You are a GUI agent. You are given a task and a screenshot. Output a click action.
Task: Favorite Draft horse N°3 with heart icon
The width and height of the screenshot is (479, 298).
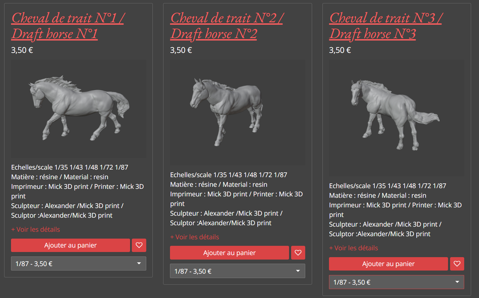(457, 264)
